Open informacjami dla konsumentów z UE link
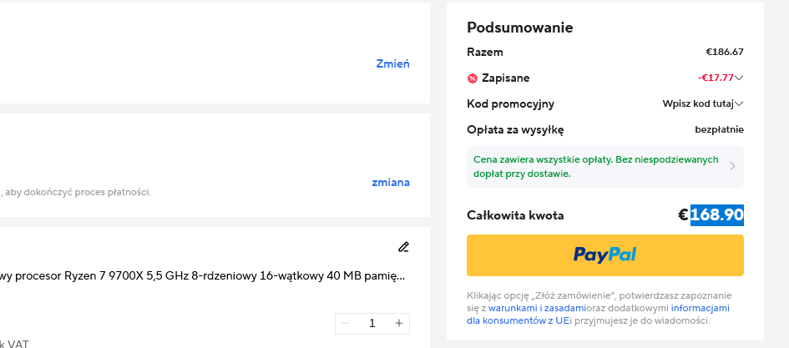 (x=599, y=315)
